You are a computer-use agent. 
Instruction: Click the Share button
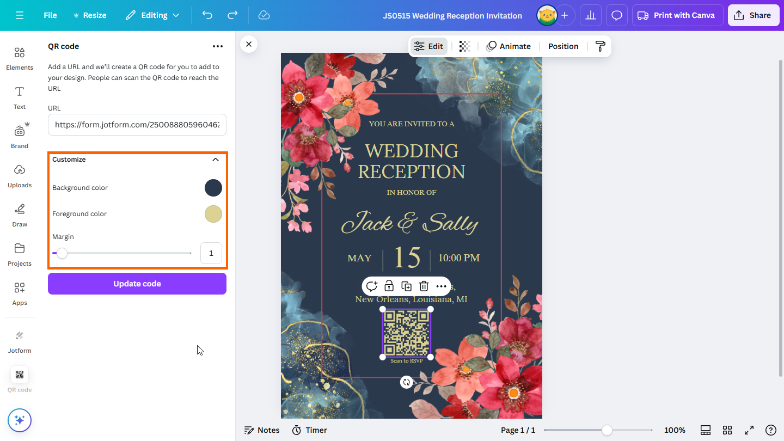click(753, 15)
